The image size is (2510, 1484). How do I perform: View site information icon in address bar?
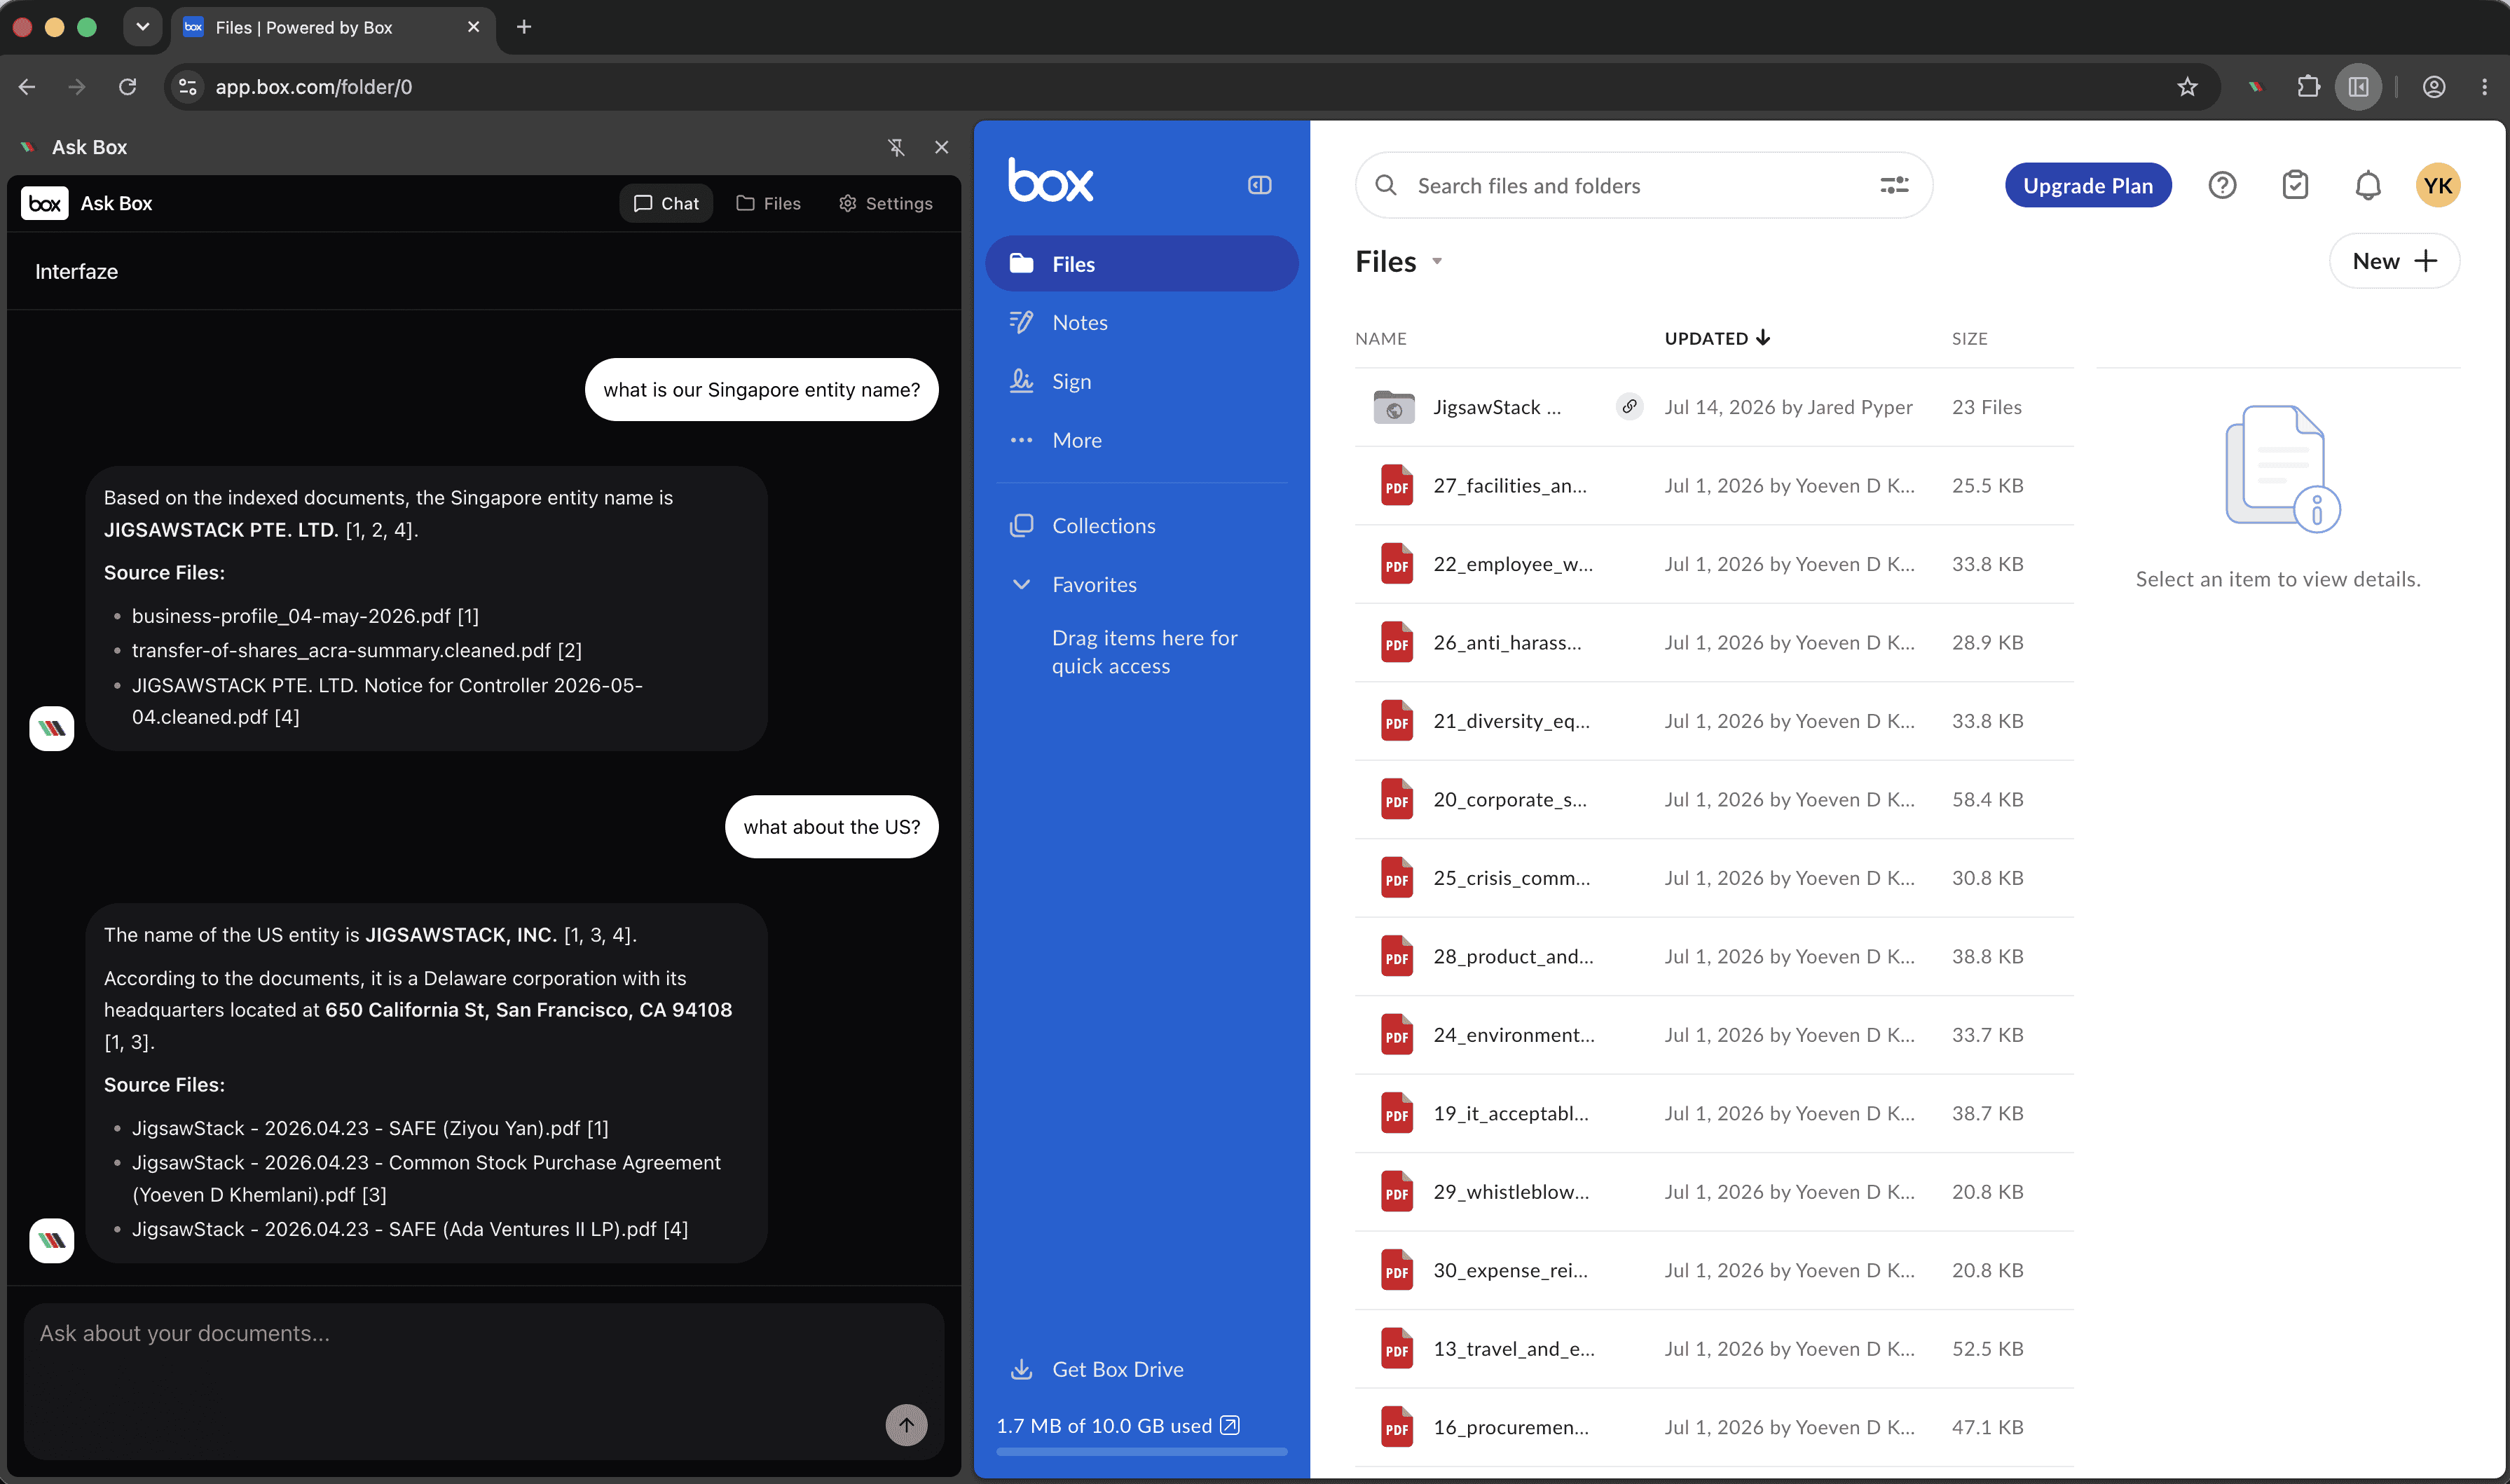pos(187,87)
